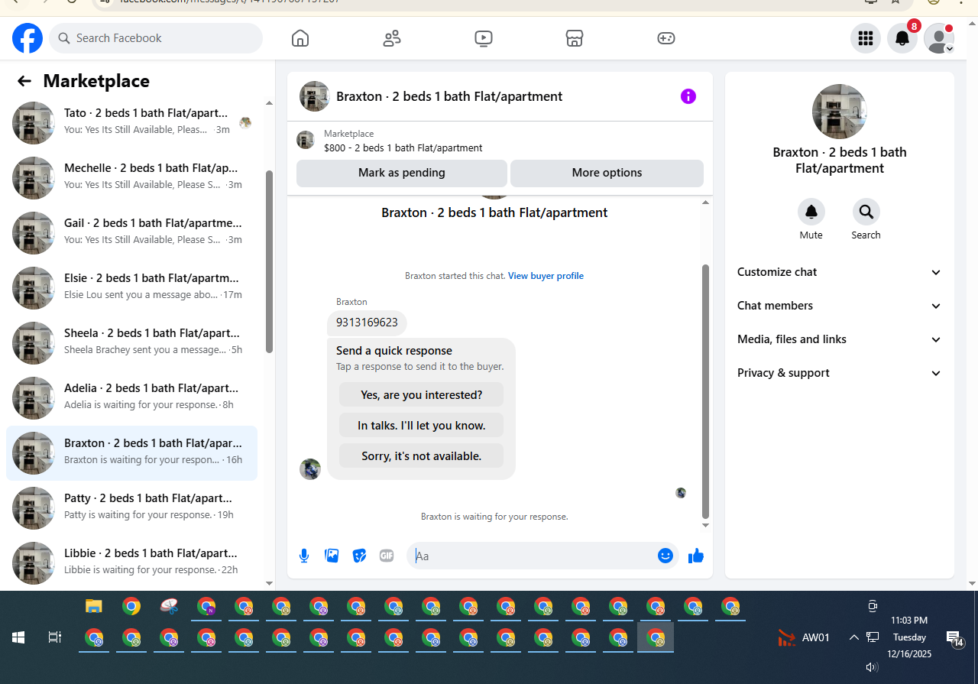Viewport: 978px width, 684px height.
Task: Open Tato conversation in list
Action: 132,122
